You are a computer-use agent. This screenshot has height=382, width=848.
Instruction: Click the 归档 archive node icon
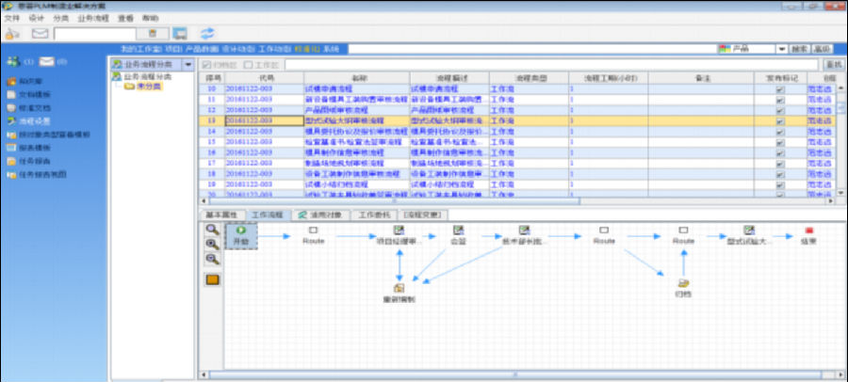(x=683, y=284)
